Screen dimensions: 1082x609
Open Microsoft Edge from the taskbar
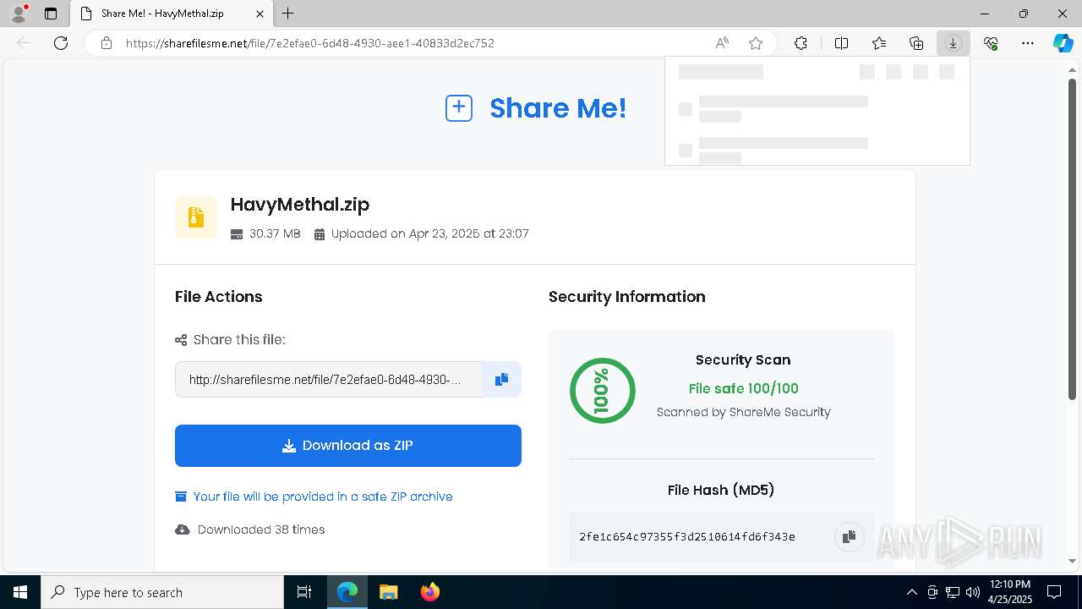(x=347, y=592)
